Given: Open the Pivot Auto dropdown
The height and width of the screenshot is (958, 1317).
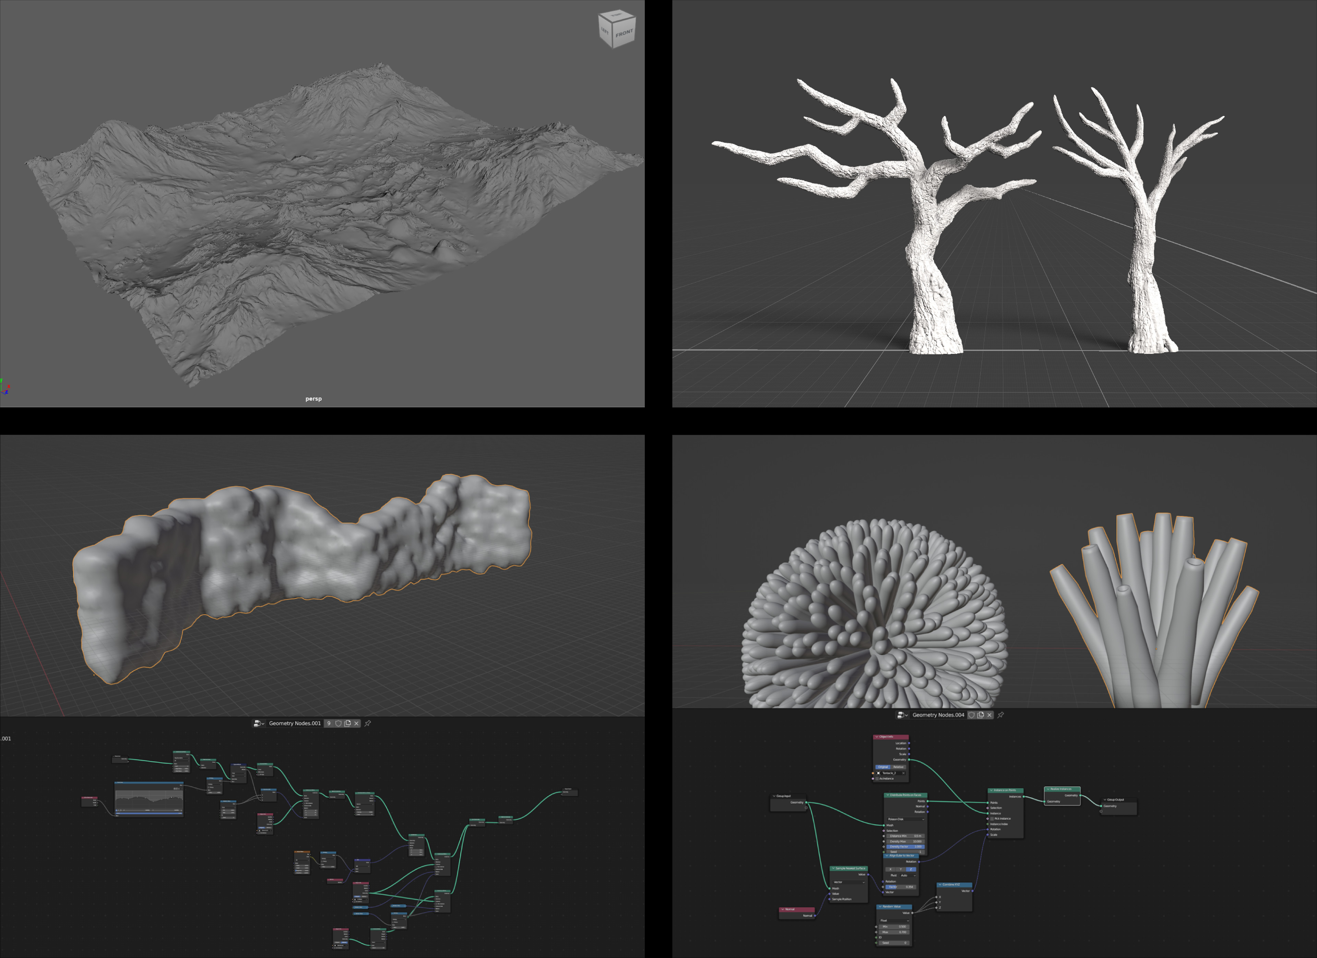Looking at the screenshot, I should [908, 876].
